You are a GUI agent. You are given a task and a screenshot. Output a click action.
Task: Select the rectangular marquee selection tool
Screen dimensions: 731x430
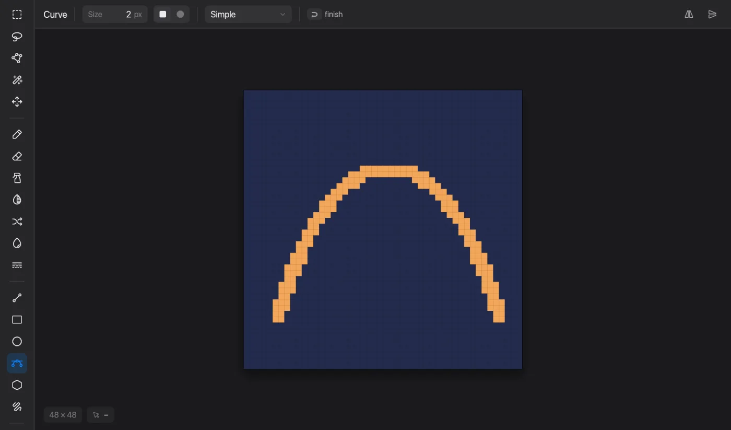[17, 15]
